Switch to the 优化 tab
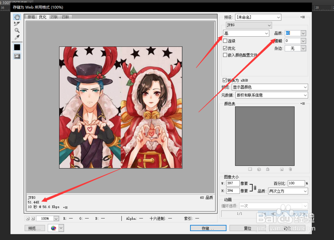The width and height of the screenshot is (334, 240). click(43, 17)
